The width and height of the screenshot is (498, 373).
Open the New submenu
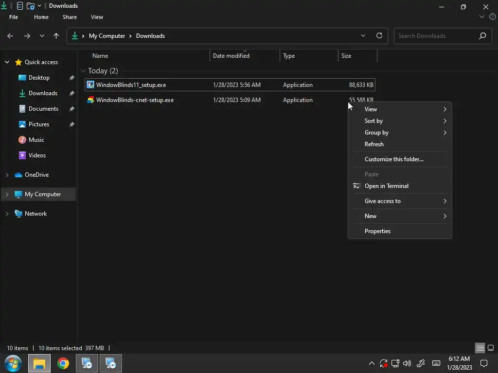(x=400, y=216)
